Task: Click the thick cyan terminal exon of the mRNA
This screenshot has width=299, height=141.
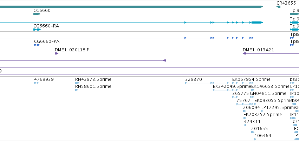Action: click(x=257, y=23)
